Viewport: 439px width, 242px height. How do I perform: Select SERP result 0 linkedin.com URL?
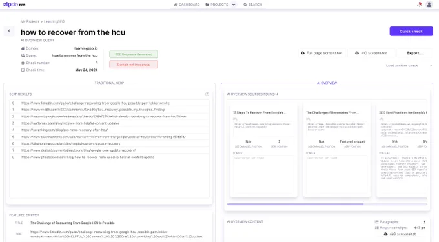click(96, 103)
